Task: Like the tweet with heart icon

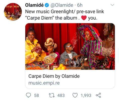Action: (x=75, y=95)
